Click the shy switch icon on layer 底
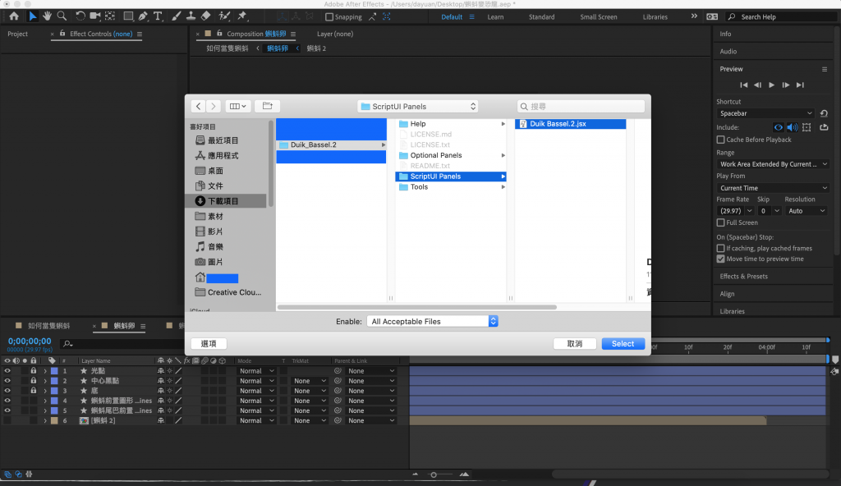 [160, 391]
